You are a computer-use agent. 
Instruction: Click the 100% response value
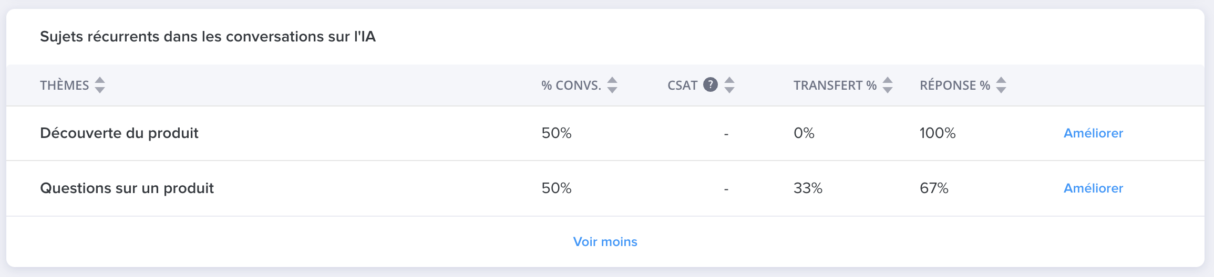pos(938,133)
